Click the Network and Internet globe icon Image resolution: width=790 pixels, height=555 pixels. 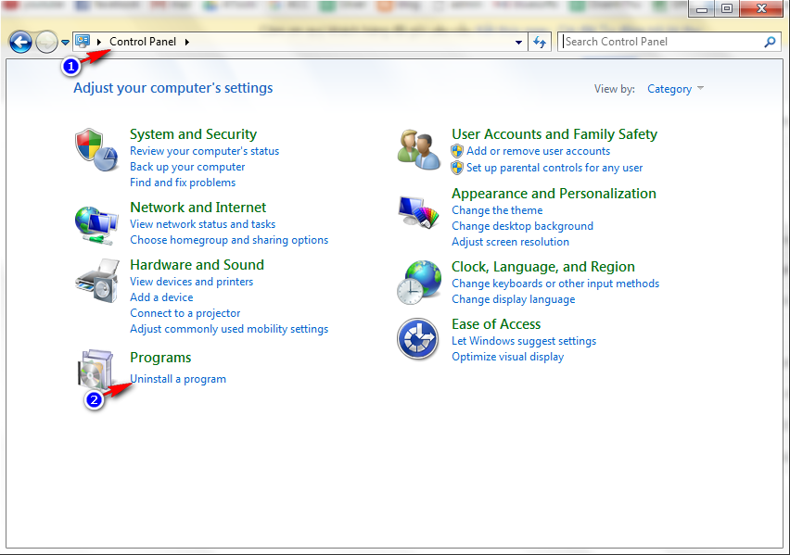click(x=96, y=226)
